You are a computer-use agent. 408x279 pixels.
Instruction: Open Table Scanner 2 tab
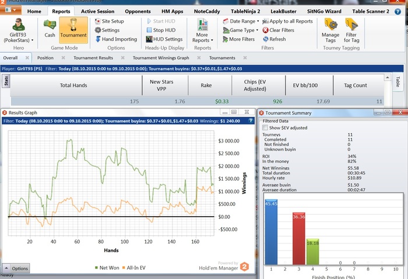click(371, 12)
